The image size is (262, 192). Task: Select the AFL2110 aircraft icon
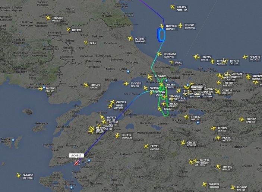tap(245, 57)
